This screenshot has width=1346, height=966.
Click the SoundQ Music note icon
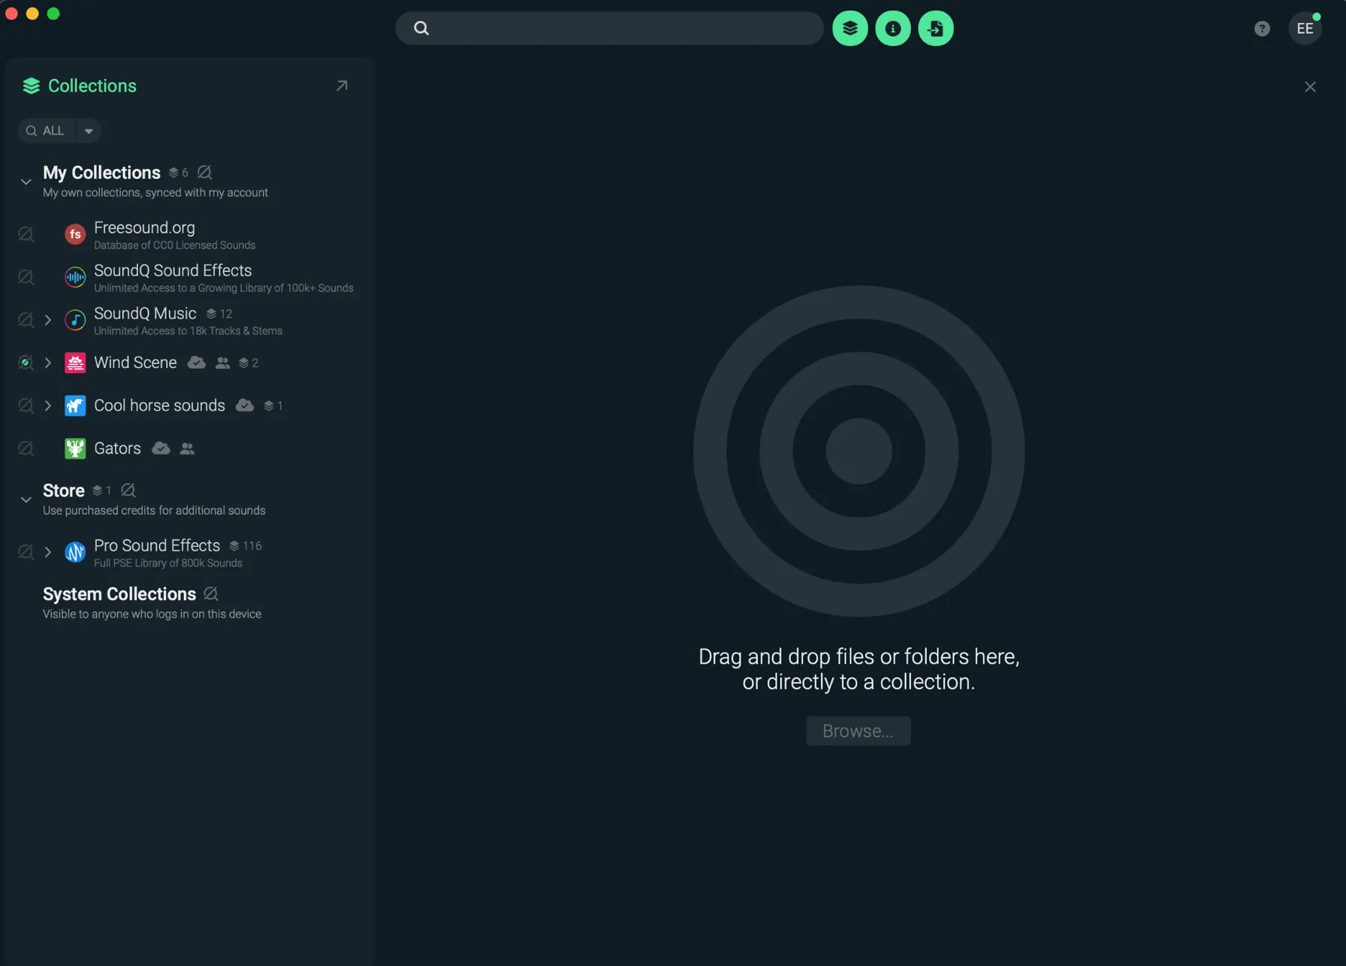(x=75, y=320)
